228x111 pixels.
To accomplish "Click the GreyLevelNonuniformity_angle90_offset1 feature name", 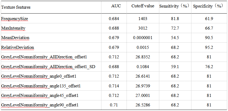I will point(40,105).
